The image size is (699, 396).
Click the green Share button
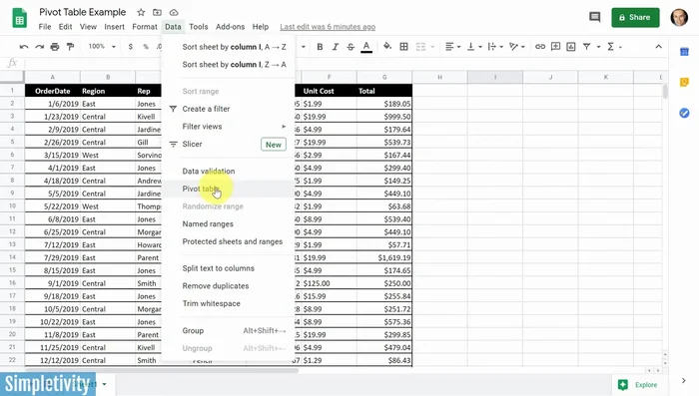(x=635, y=17)
